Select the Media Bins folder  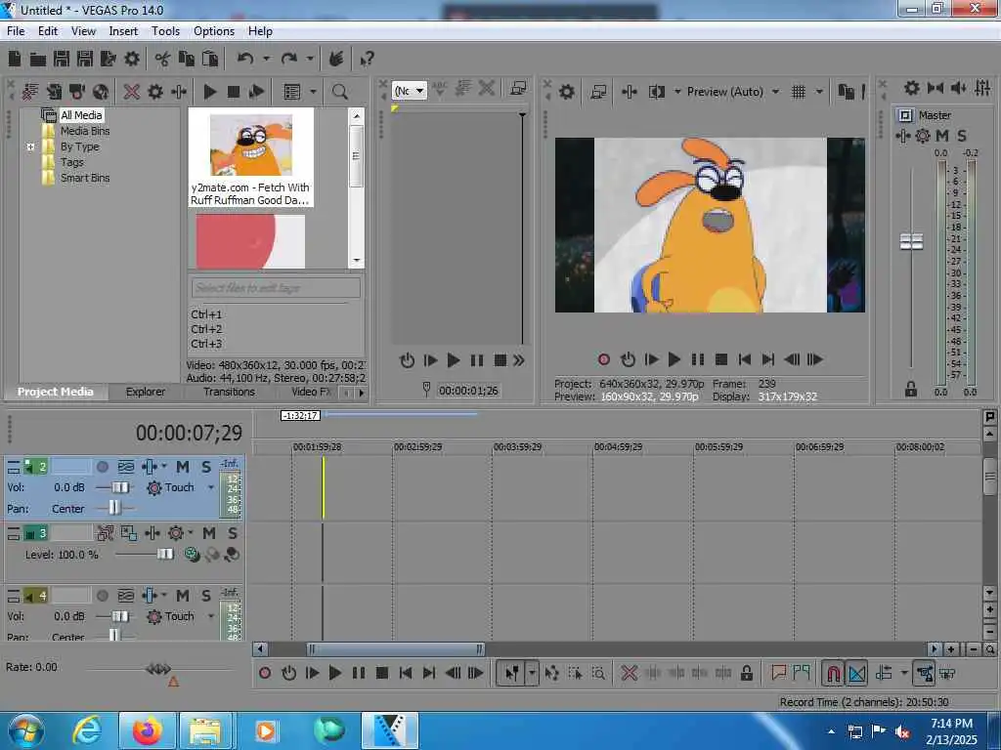(x=85, y=131)
